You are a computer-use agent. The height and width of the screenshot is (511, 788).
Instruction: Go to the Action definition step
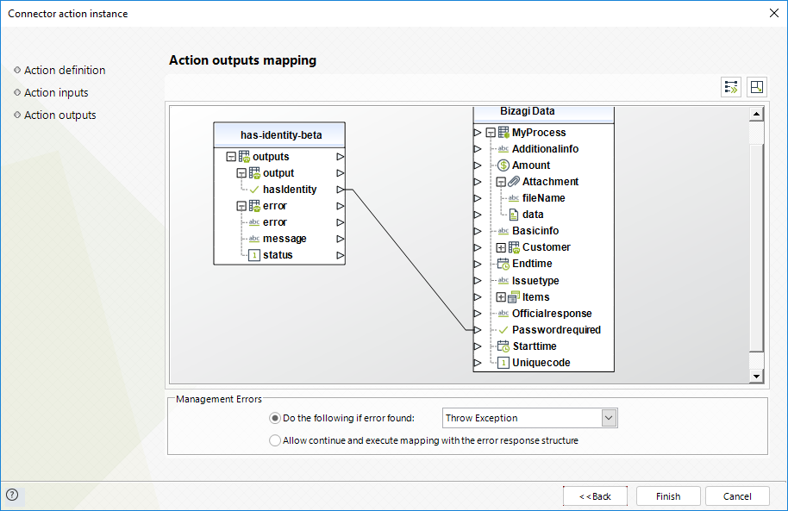tap(65, 71)
